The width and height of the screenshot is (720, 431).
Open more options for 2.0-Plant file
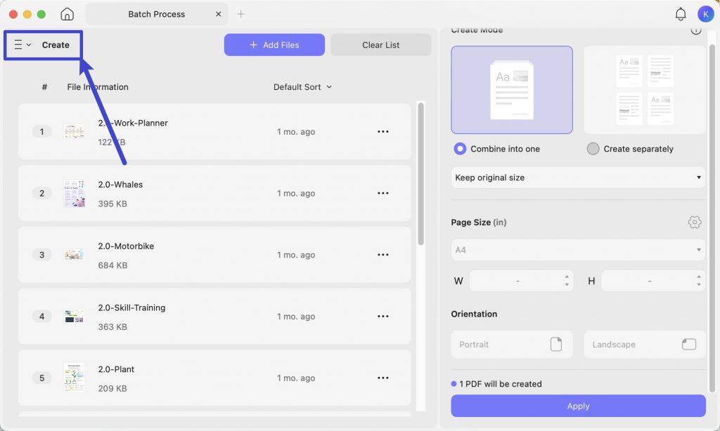(383, 378)
